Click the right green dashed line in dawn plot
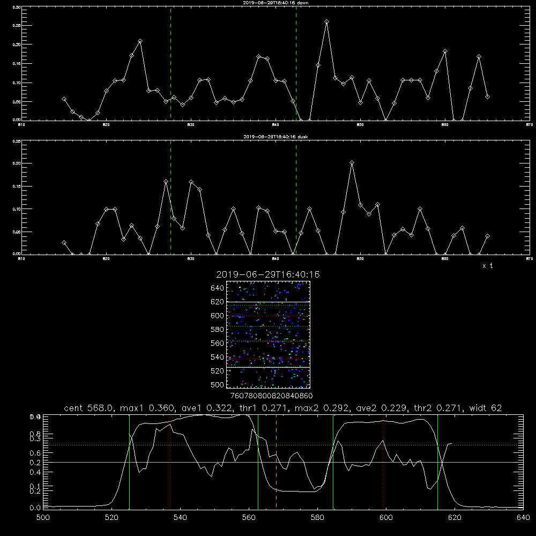The width and height of the screenshot is (536, 536). coord(296,64)
